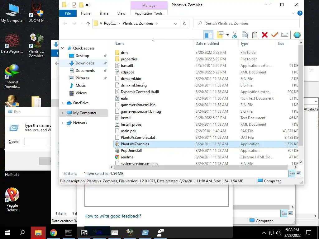Click the vertical scrollbar down arrow
The width and height of the screenshot is (319, 239).
[x=301, y=162]
